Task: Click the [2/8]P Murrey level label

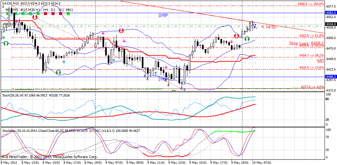Action: (x=163, y=15)
